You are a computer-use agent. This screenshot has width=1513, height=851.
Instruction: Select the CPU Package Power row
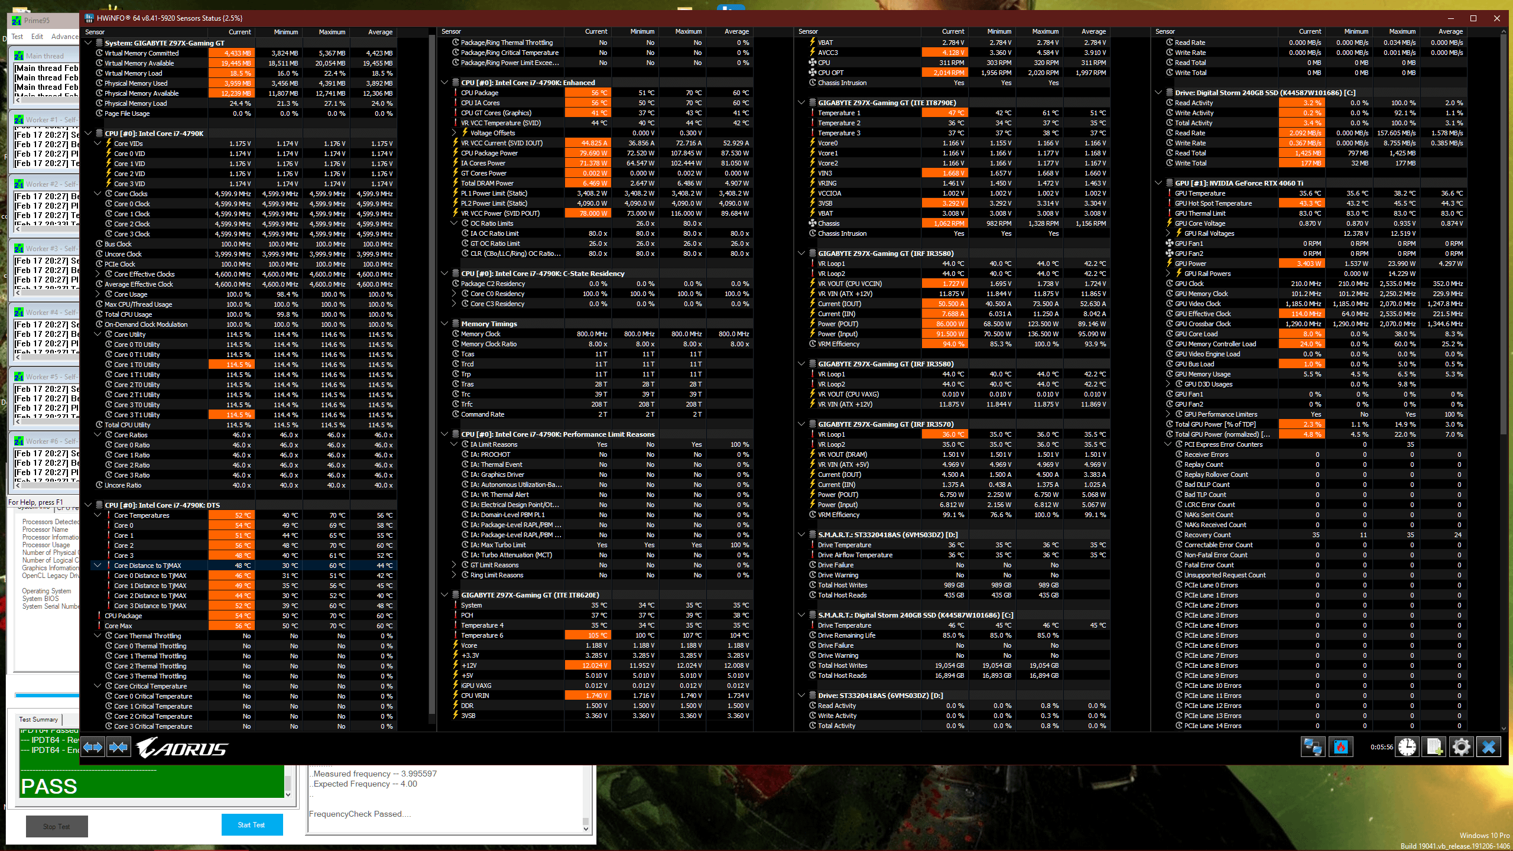(489, 153)
